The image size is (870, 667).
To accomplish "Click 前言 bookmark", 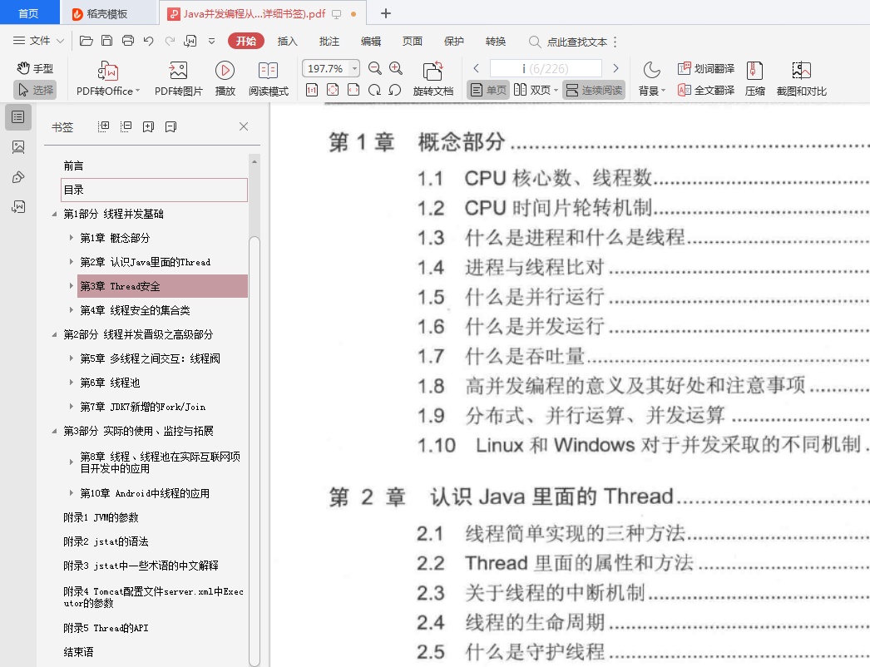I will tap(74, 166).
